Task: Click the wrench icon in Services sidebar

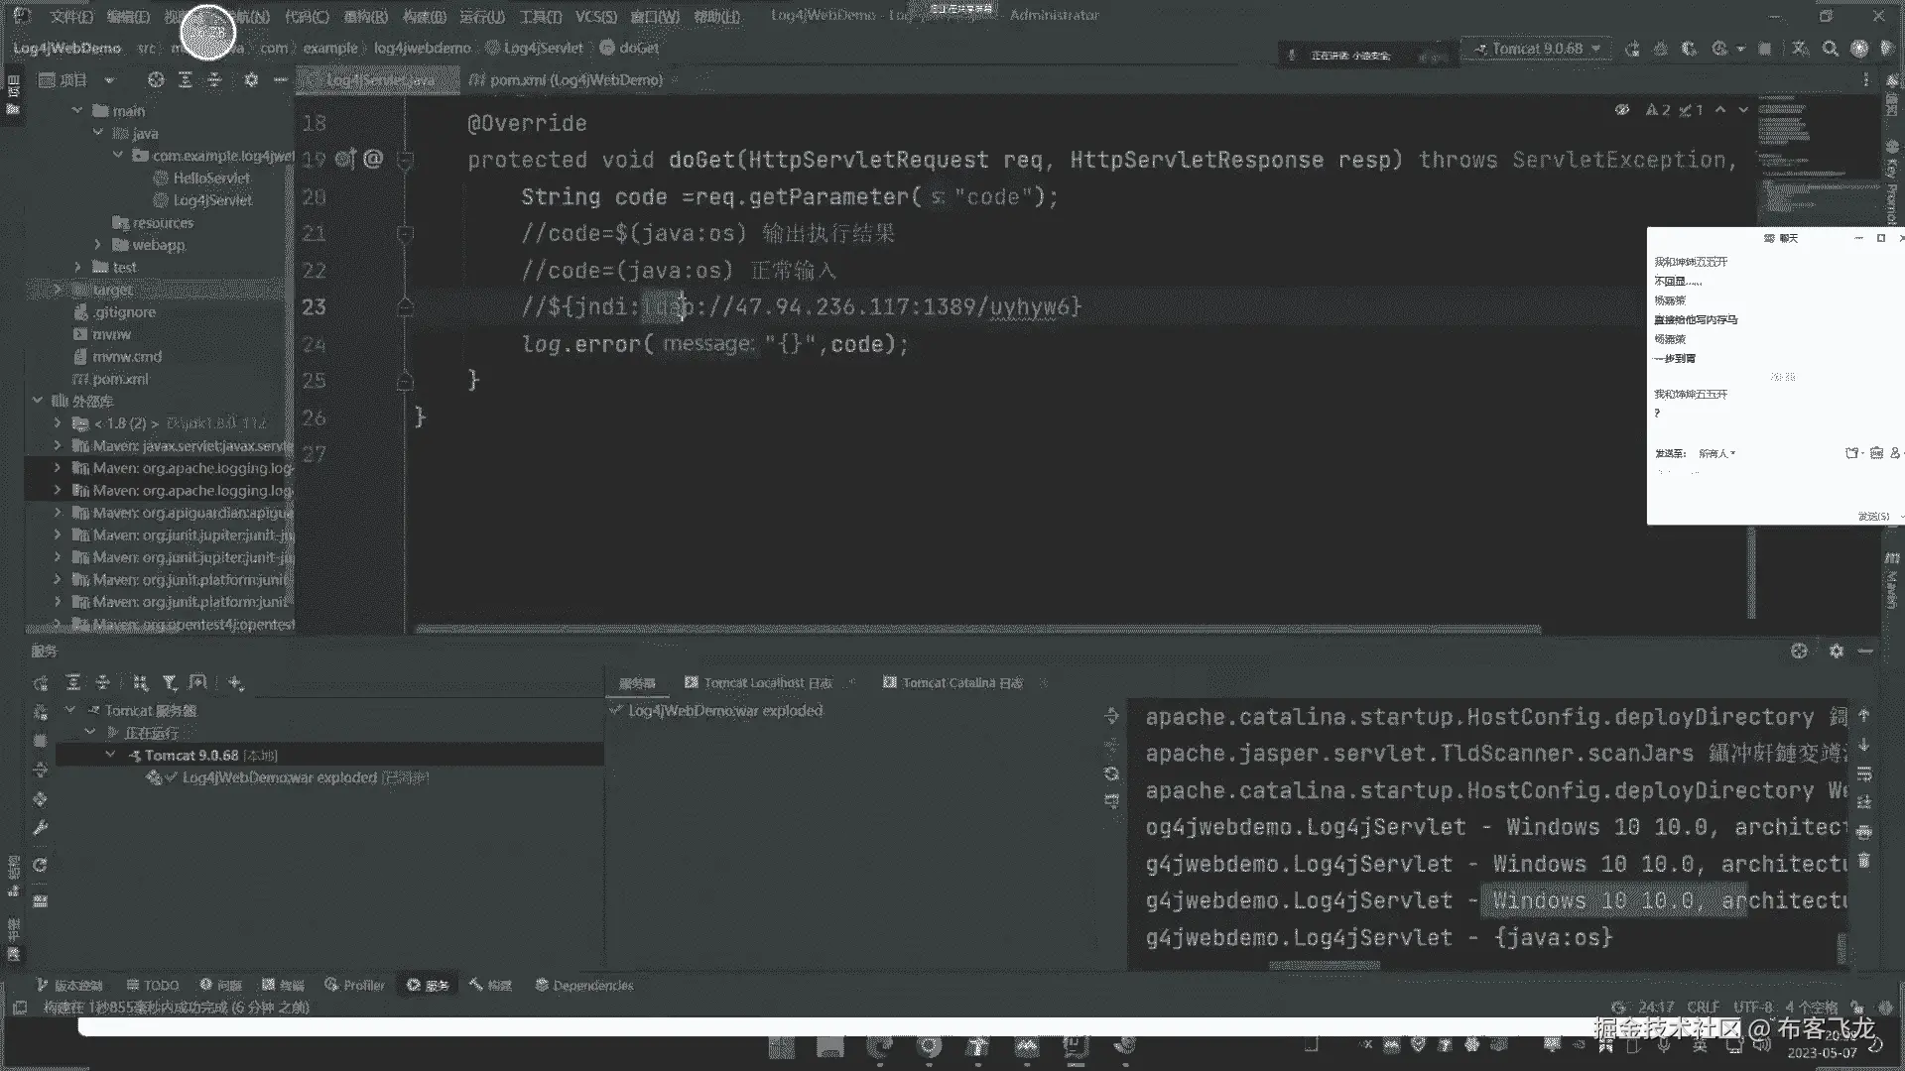Action: [x=41, y=828]
